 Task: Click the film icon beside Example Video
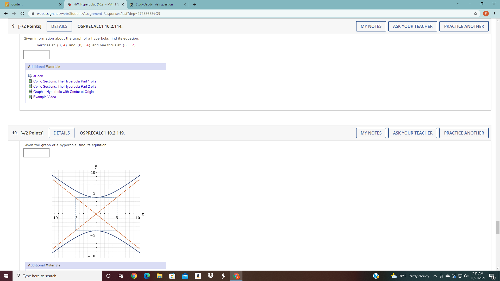point(30,97)
